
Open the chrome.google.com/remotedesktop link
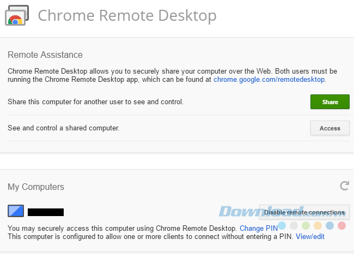tap(269, 80)
